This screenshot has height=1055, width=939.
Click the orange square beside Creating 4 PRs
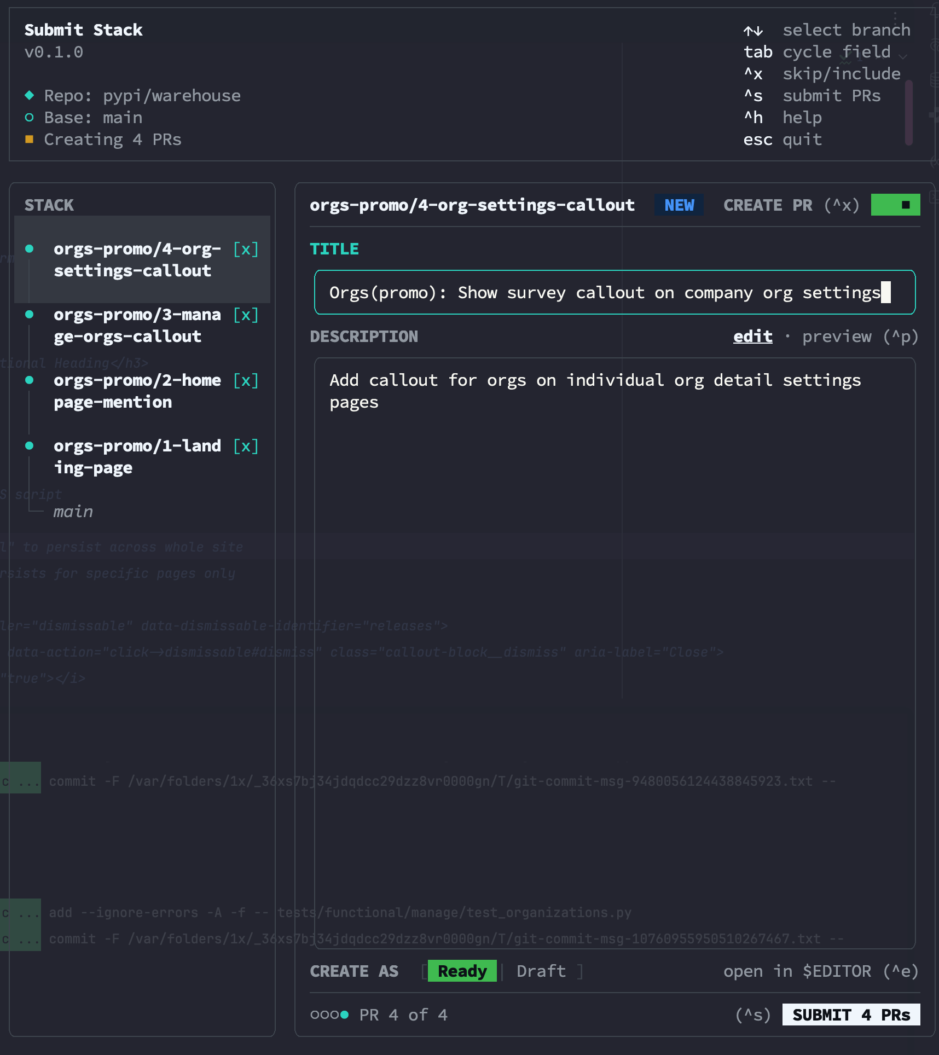30,139
